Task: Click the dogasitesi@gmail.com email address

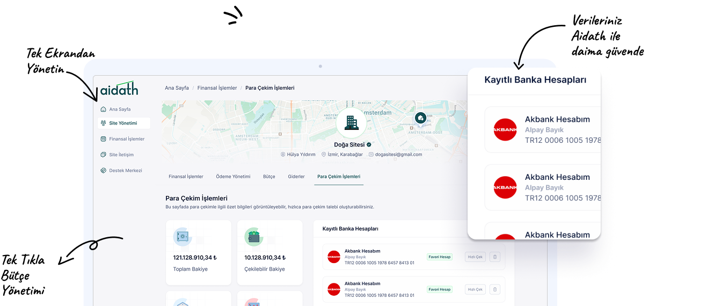Action: click(398, 155)
